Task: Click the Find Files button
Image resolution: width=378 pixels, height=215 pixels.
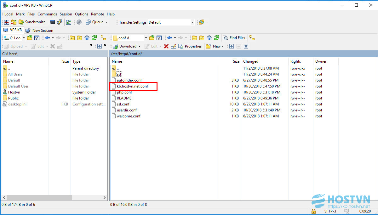Action: (x=234, y=38)
